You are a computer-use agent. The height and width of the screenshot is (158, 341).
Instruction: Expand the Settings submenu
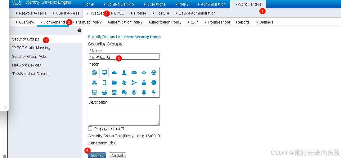point(265,22)
